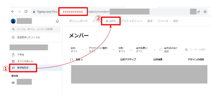The height and width of the screenshot is (99, 222).
Task: Open the 最終編集日 filter dropdown
Action: [x=146, y=50]
